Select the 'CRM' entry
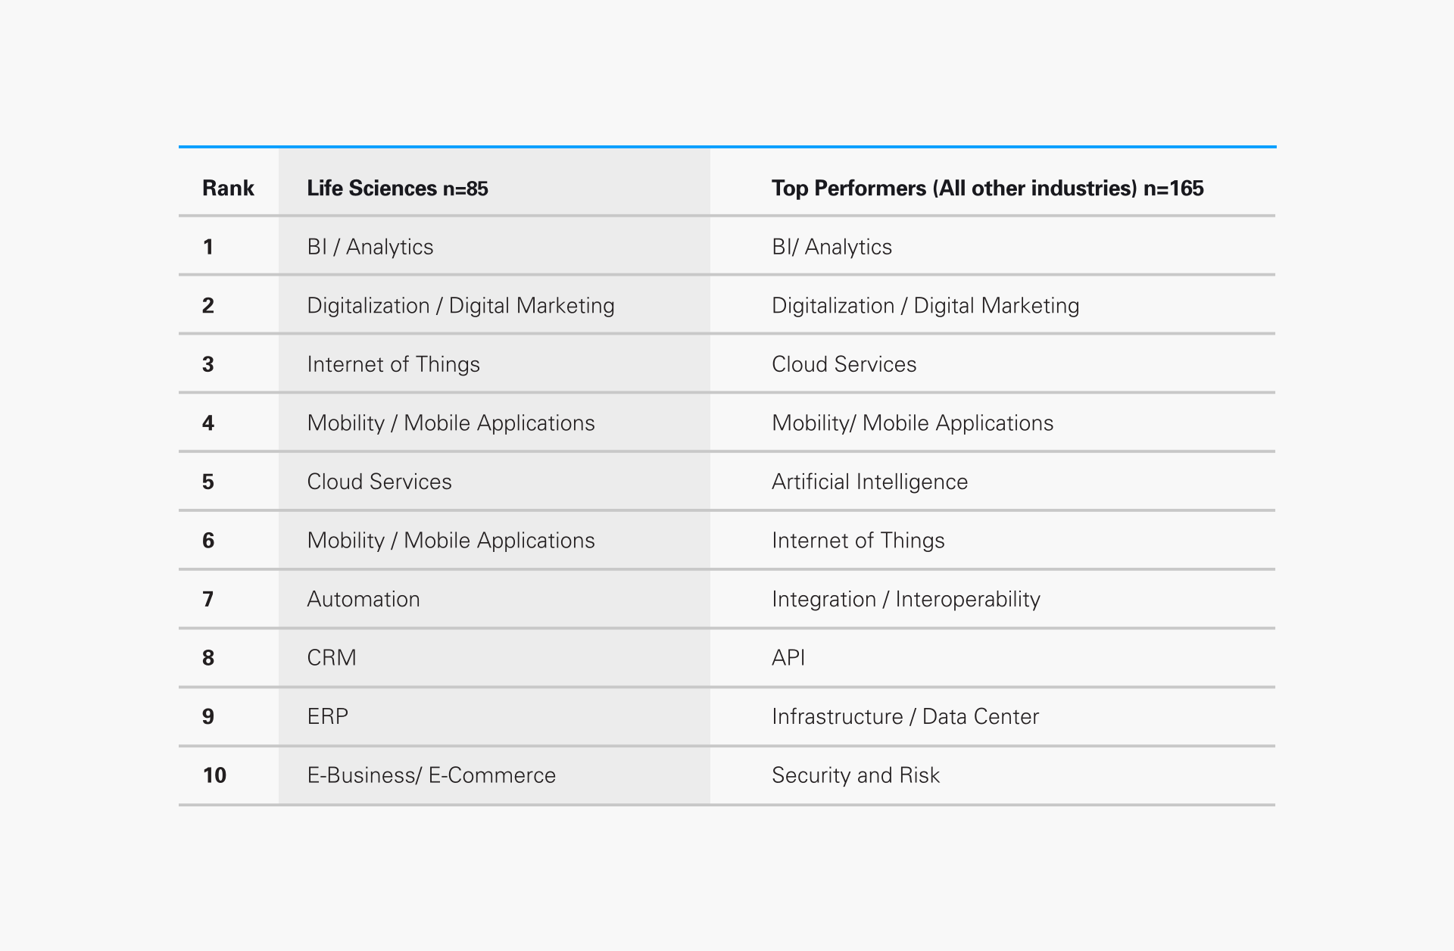Image resolution: width=1454 pixels, height=951 pixels. (x=331, y=657)
